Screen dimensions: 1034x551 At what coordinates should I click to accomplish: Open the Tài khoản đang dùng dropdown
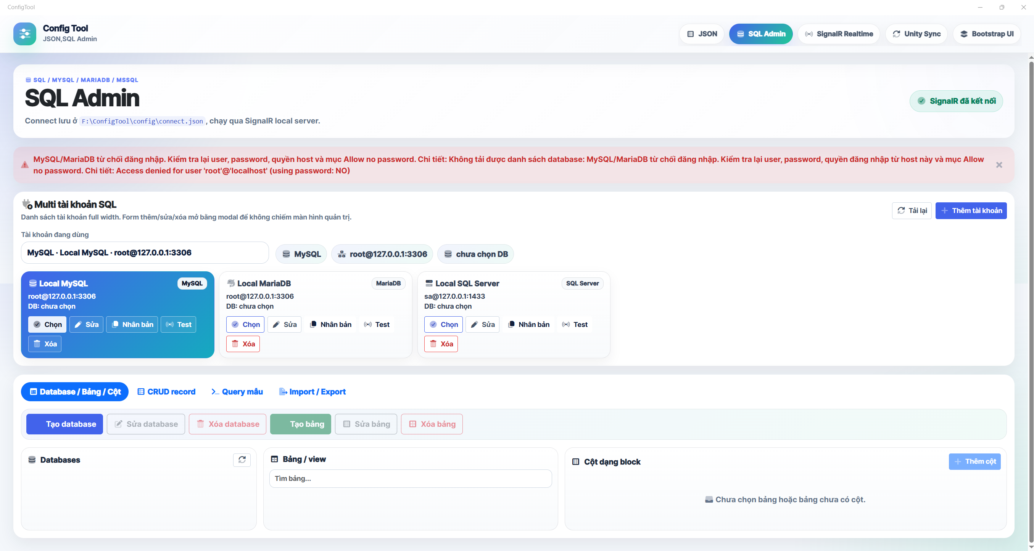[x=145, y=253]
